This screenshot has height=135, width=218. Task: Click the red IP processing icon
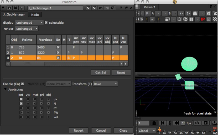[x=203, y=19]
